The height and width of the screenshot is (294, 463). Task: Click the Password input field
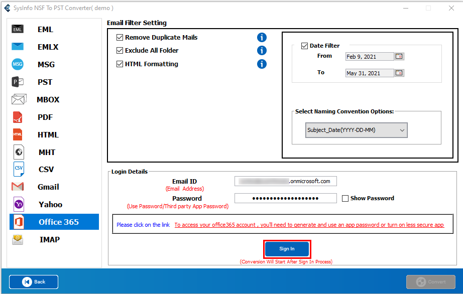[x=285, y=198]
